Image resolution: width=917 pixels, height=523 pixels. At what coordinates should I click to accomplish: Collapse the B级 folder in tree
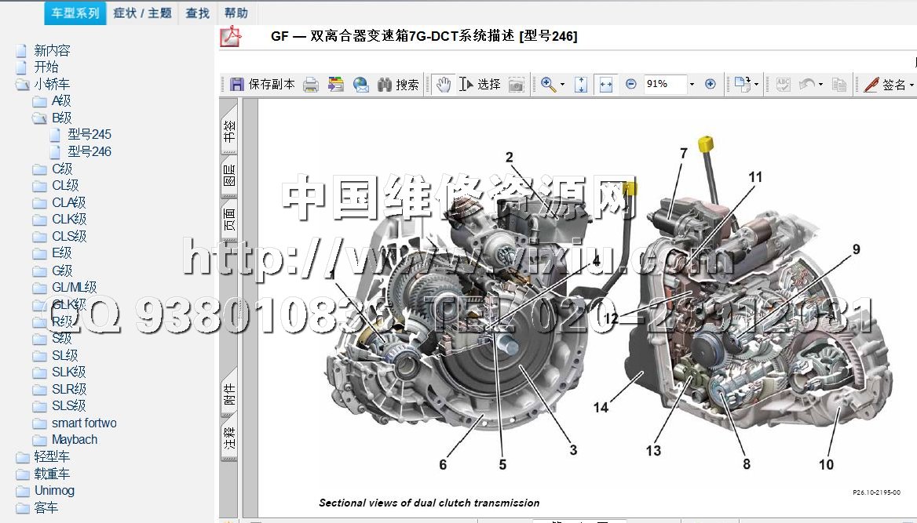(39, 118)
